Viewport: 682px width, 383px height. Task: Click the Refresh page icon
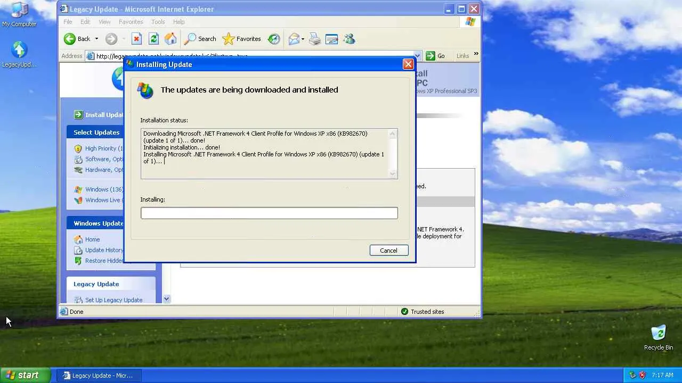tap(153, 39)
